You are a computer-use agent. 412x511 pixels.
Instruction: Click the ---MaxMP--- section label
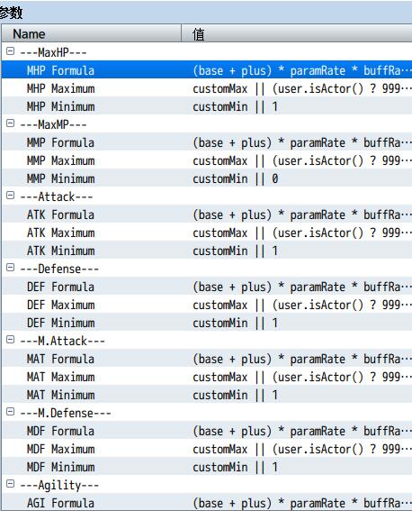coord(54,124)
